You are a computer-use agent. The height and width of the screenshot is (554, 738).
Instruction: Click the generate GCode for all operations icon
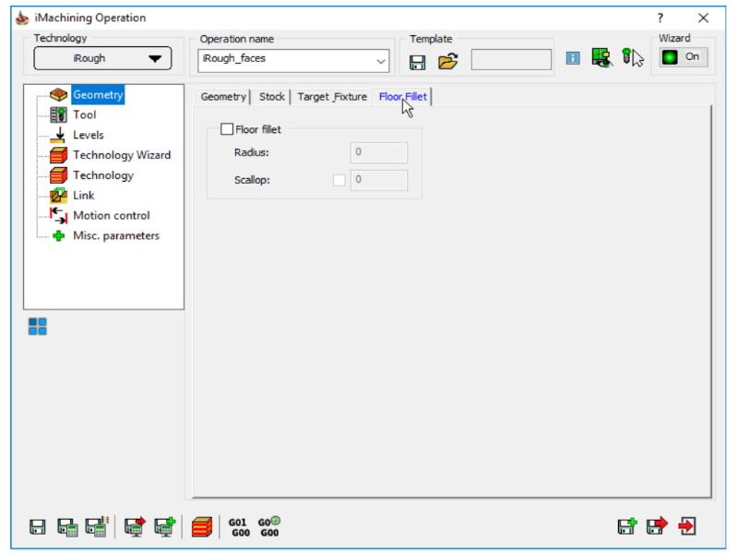pyautogui.click(x=269, y=526)
